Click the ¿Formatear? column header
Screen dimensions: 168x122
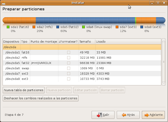(x=68, y=42)
